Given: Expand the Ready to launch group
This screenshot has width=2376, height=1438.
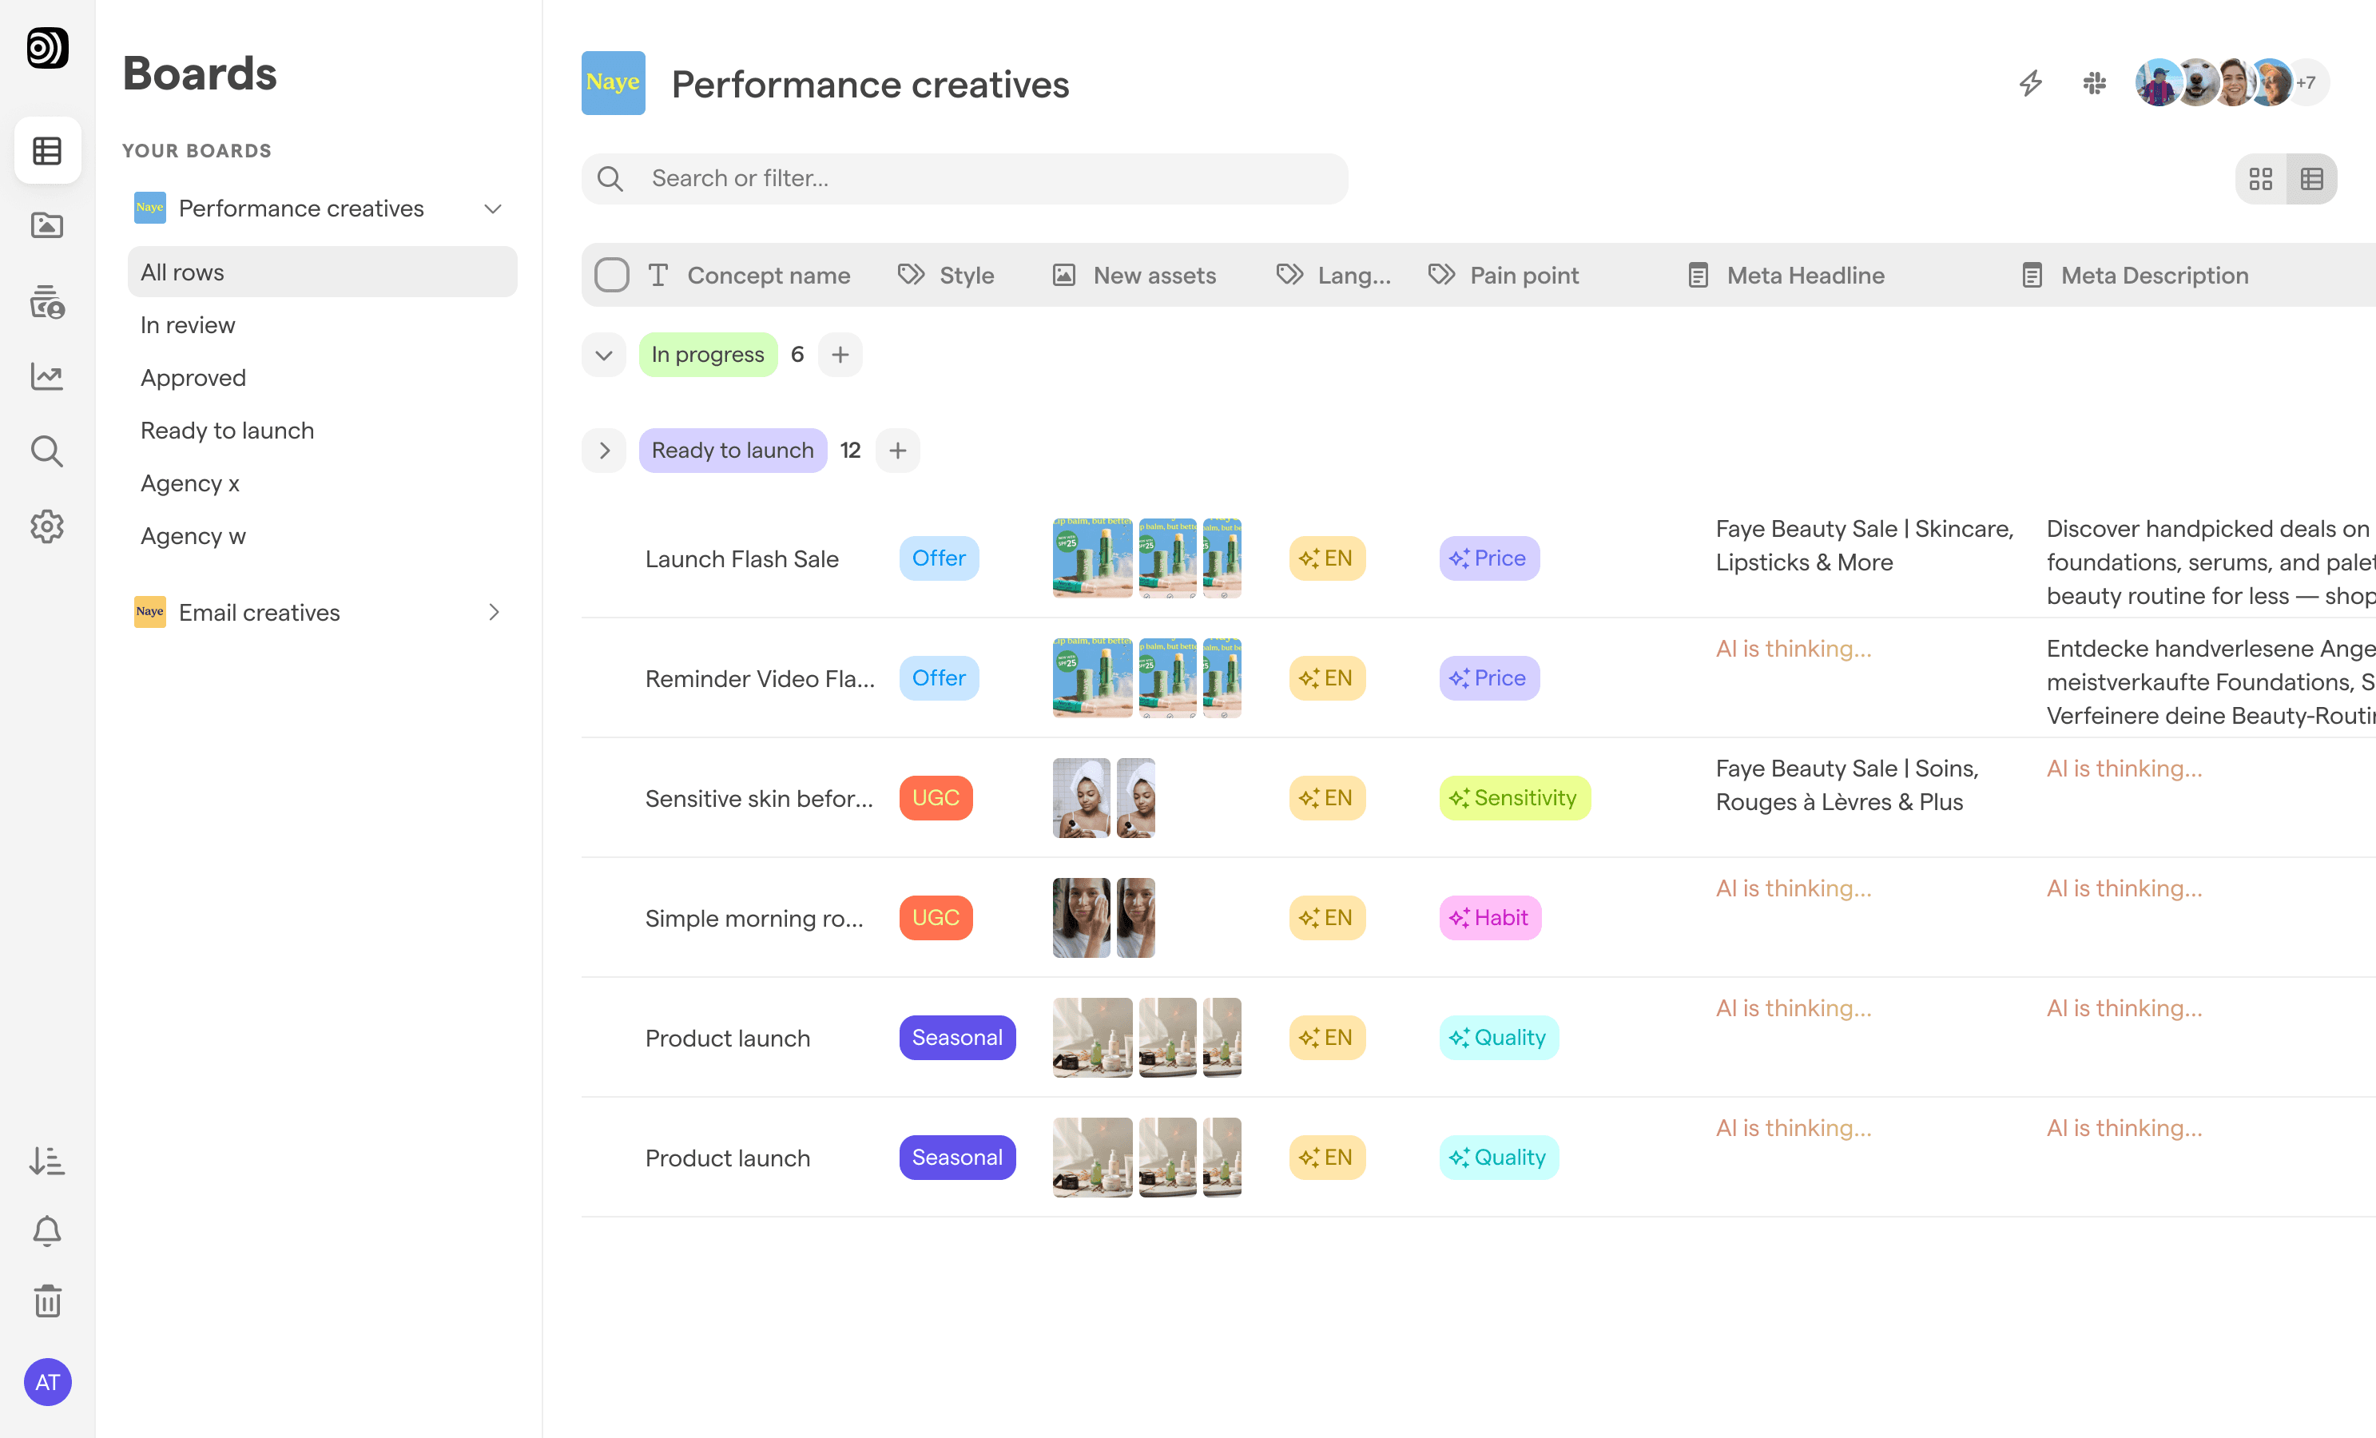Looking at the screenshot, I should point(604,451).
